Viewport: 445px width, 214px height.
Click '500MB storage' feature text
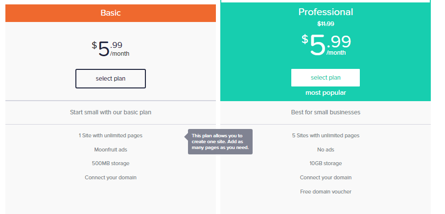point(111,163)
